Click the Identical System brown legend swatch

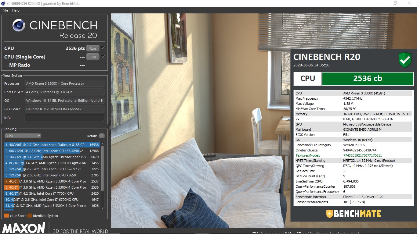[x=30, y=216]
